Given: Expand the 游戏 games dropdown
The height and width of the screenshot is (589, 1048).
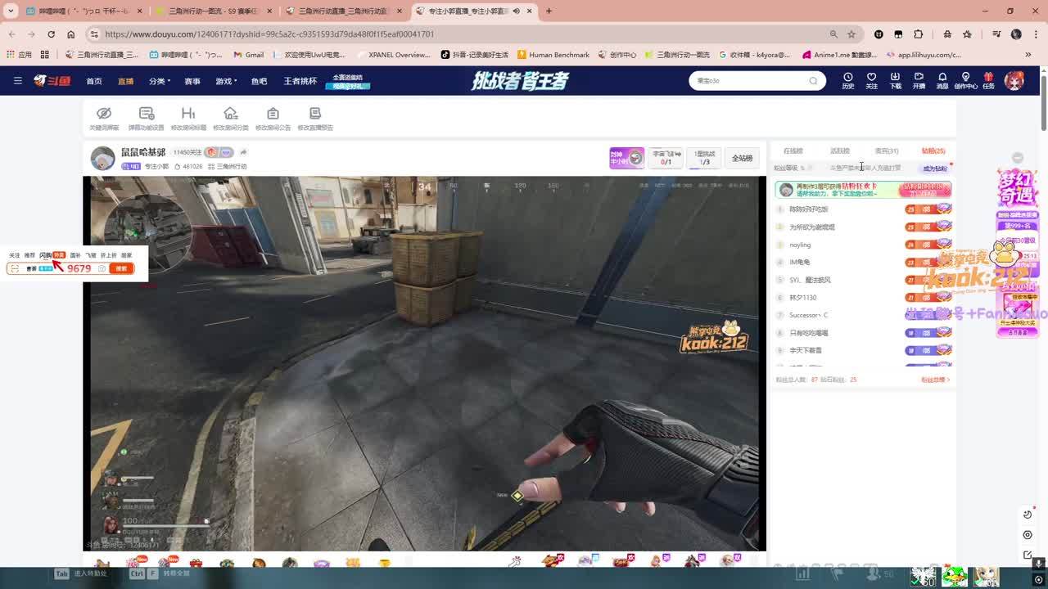Looking at the screenshot, I should point(226,81).
